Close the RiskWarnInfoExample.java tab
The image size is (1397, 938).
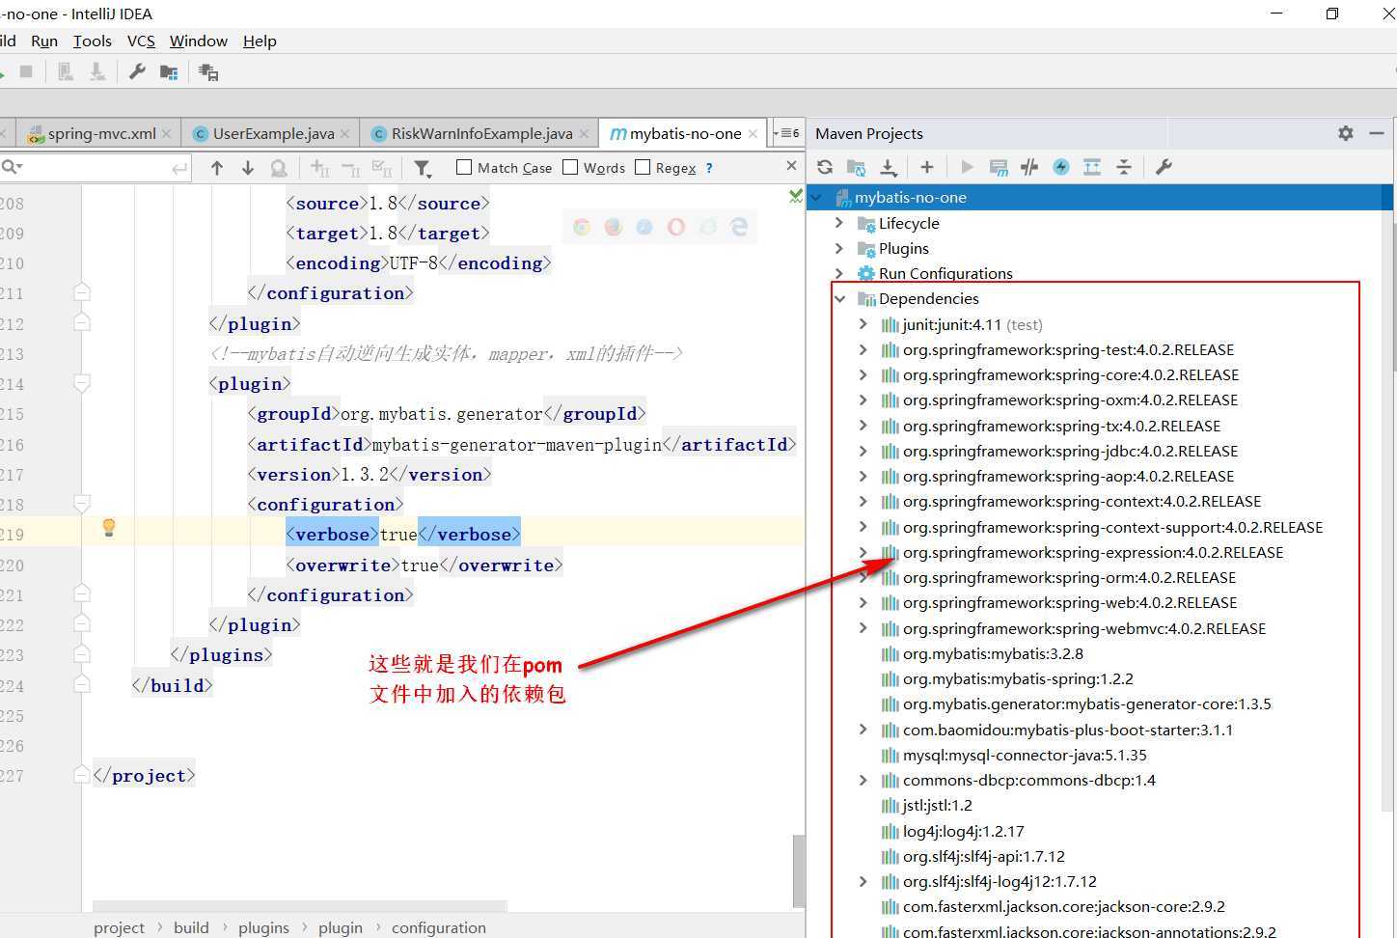[584, 134]
